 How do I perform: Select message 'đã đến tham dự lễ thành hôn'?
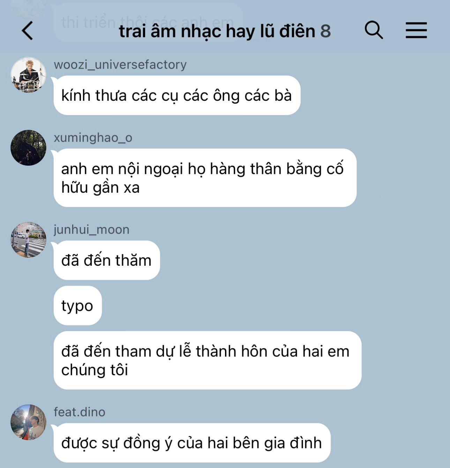[208, 360]
